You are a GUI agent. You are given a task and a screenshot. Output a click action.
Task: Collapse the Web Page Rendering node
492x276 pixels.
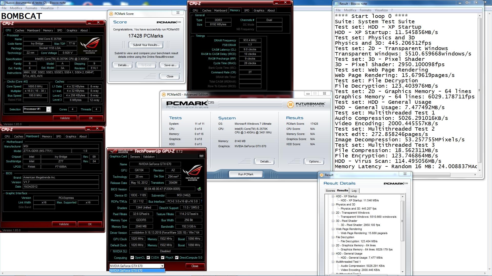coord(333,229)
